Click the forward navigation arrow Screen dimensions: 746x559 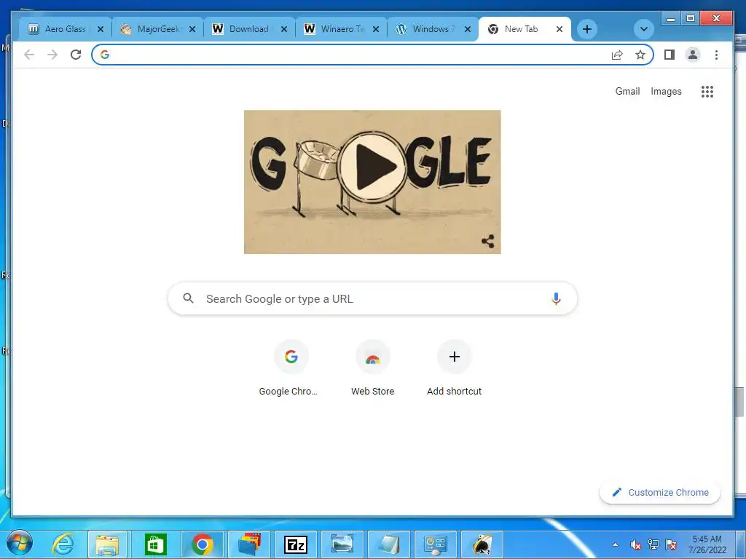pyautogui.click(x=52, y=55)
